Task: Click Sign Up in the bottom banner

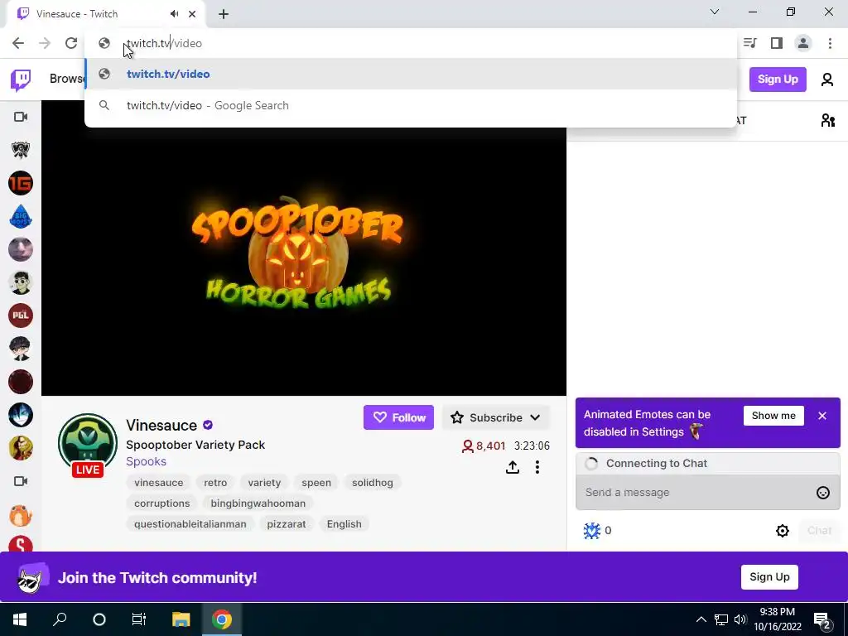Action: coord(769,577)
